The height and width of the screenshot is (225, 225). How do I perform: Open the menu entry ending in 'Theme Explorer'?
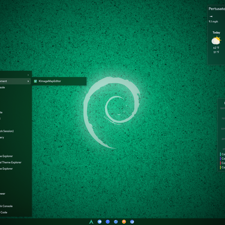(15, 163)
